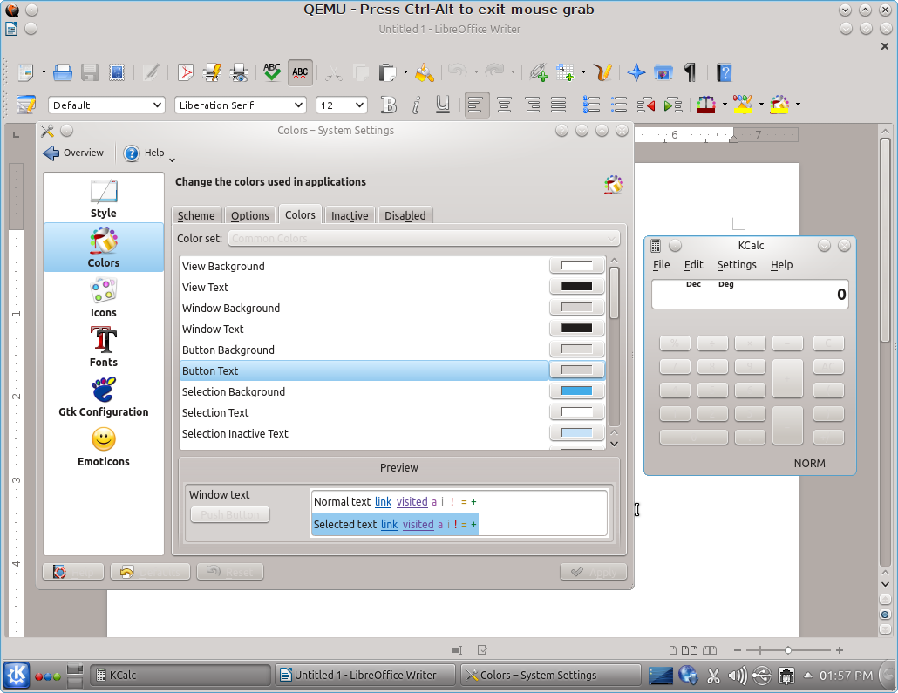
Task: Click the Overview back button
Action: tap(74, 153)
